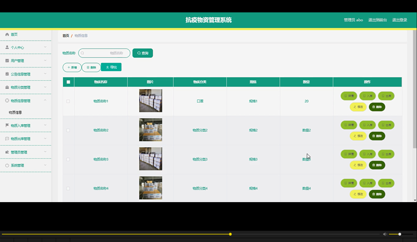Expand 物质出库管理 with its chevron
The height and width of the screenshot is (242, 417).
45,138
